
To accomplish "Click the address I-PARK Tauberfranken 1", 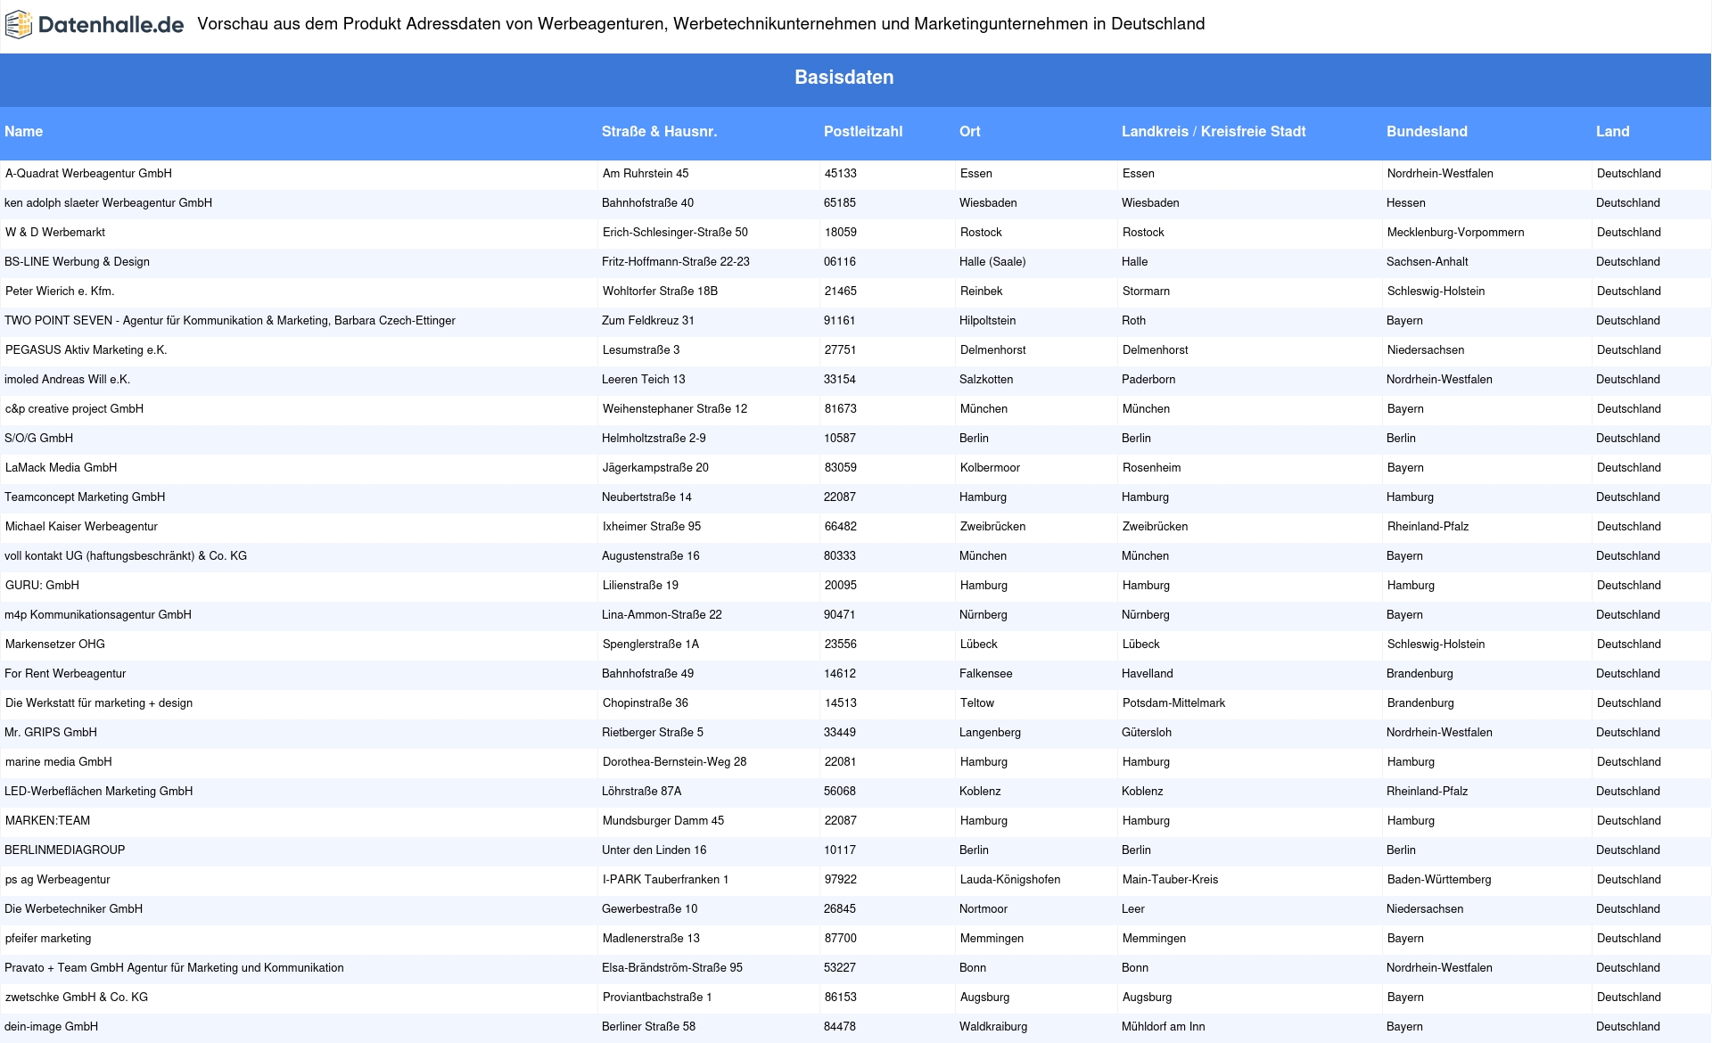I will (x=665, y=880).
